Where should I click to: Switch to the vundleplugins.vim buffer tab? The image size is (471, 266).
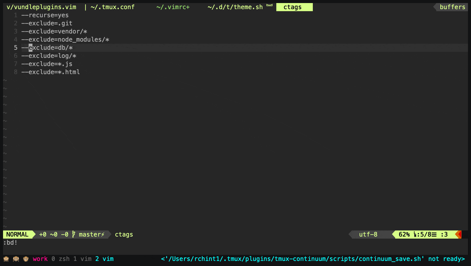point(41,7)
